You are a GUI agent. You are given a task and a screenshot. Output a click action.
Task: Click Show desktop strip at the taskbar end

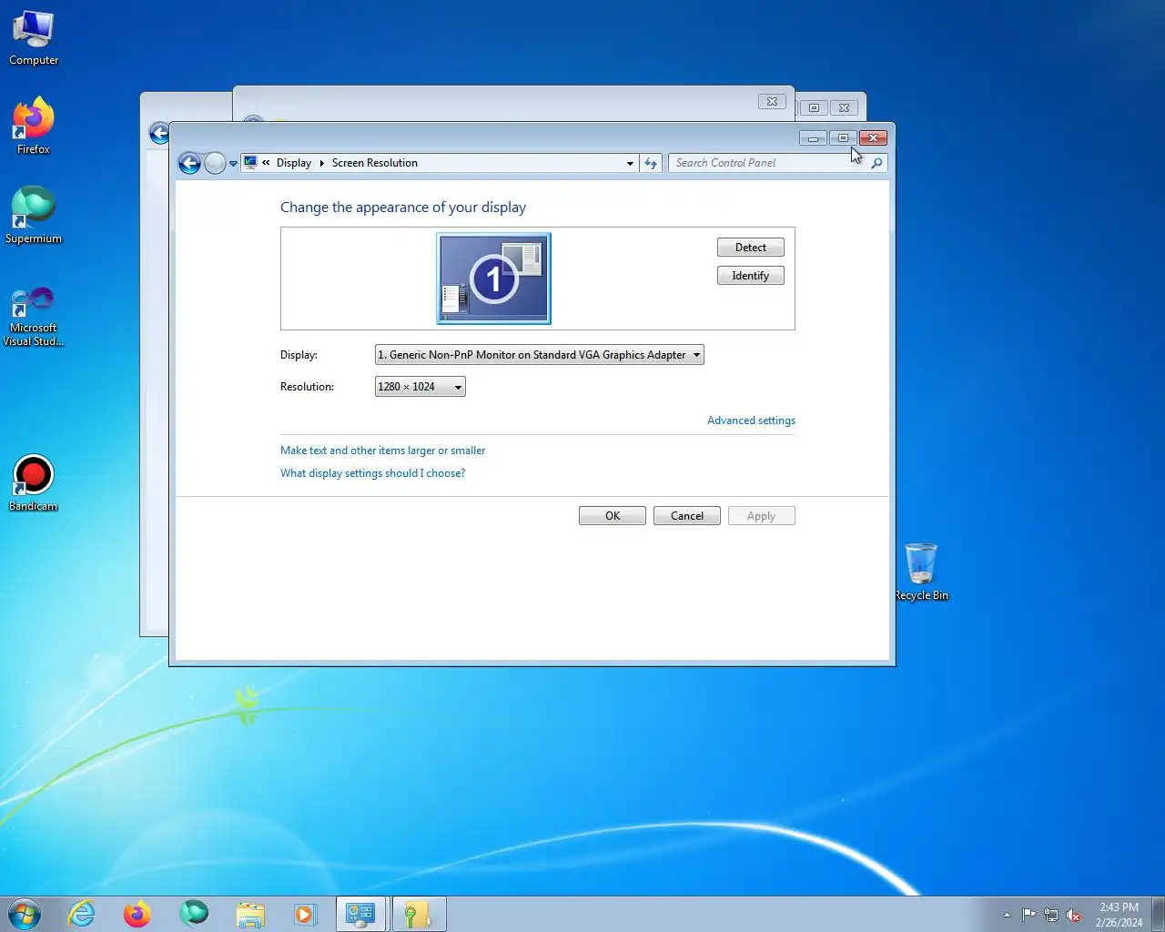tap(1159, 914)
